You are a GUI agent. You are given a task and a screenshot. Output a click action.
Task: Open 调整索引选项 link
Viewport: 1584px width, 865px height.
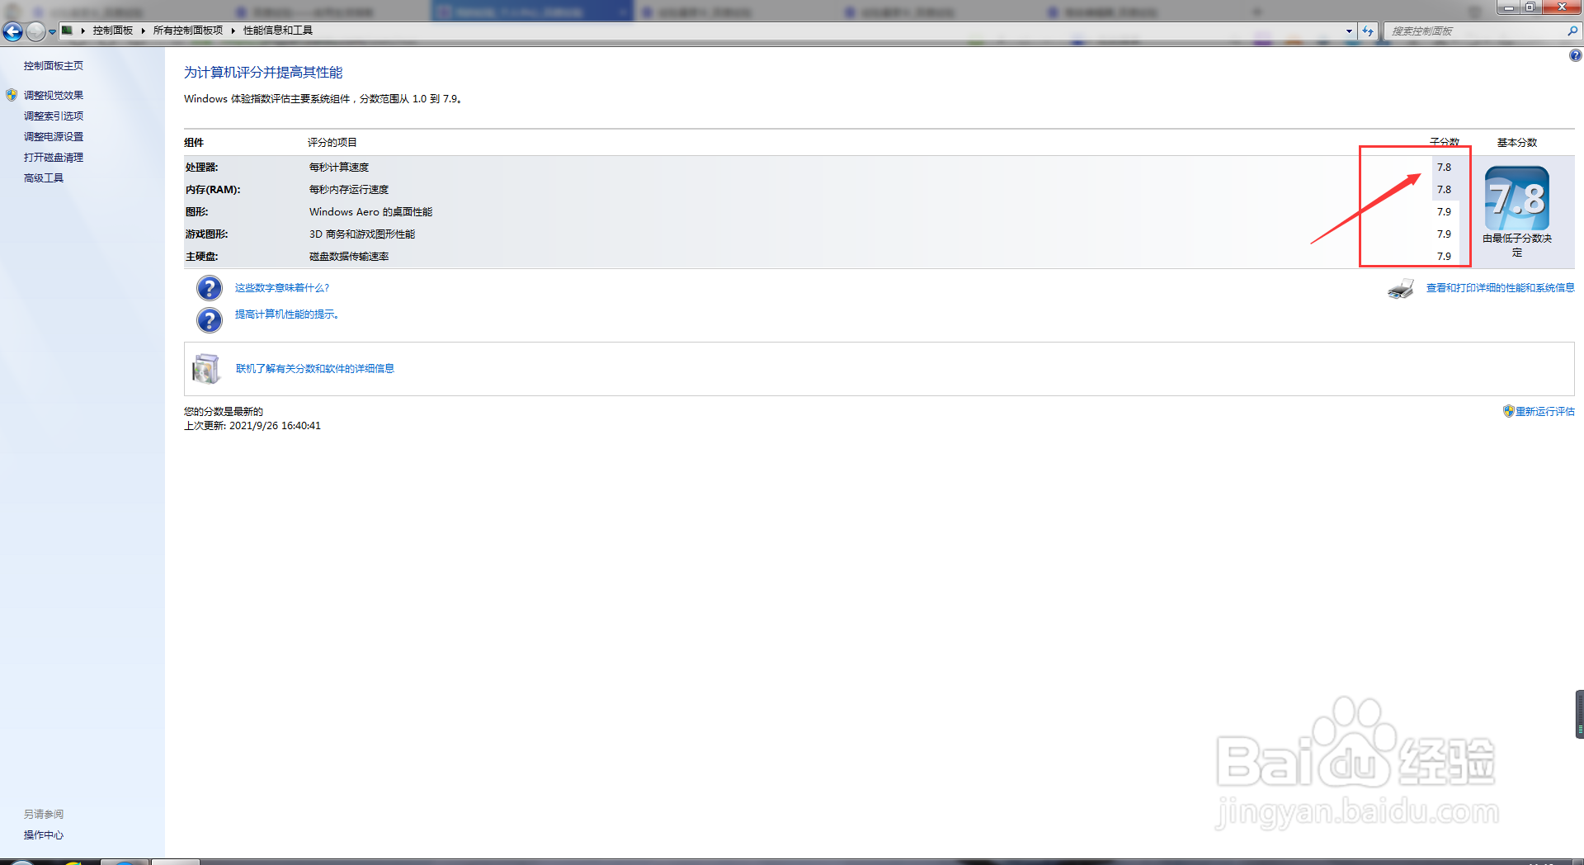[x=54, y=116]
